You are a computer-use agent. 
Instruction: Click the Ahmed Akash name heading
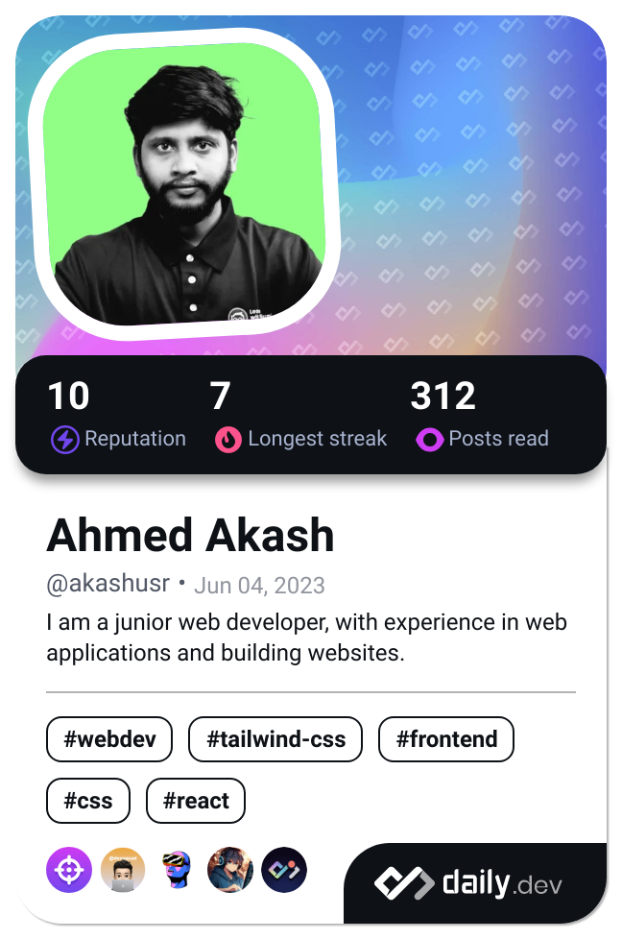(x=190, y=535)
